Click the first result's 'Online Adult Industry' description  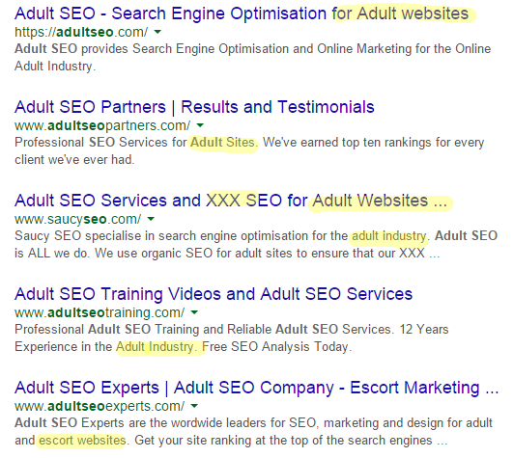pos(253,58)
